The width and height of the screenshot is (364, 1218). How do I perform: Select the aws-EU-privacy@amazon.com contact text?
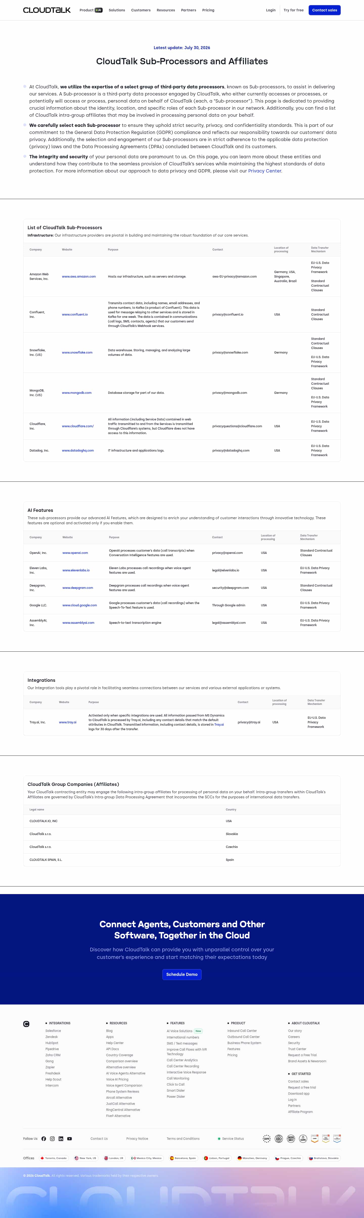coord(235,277)
